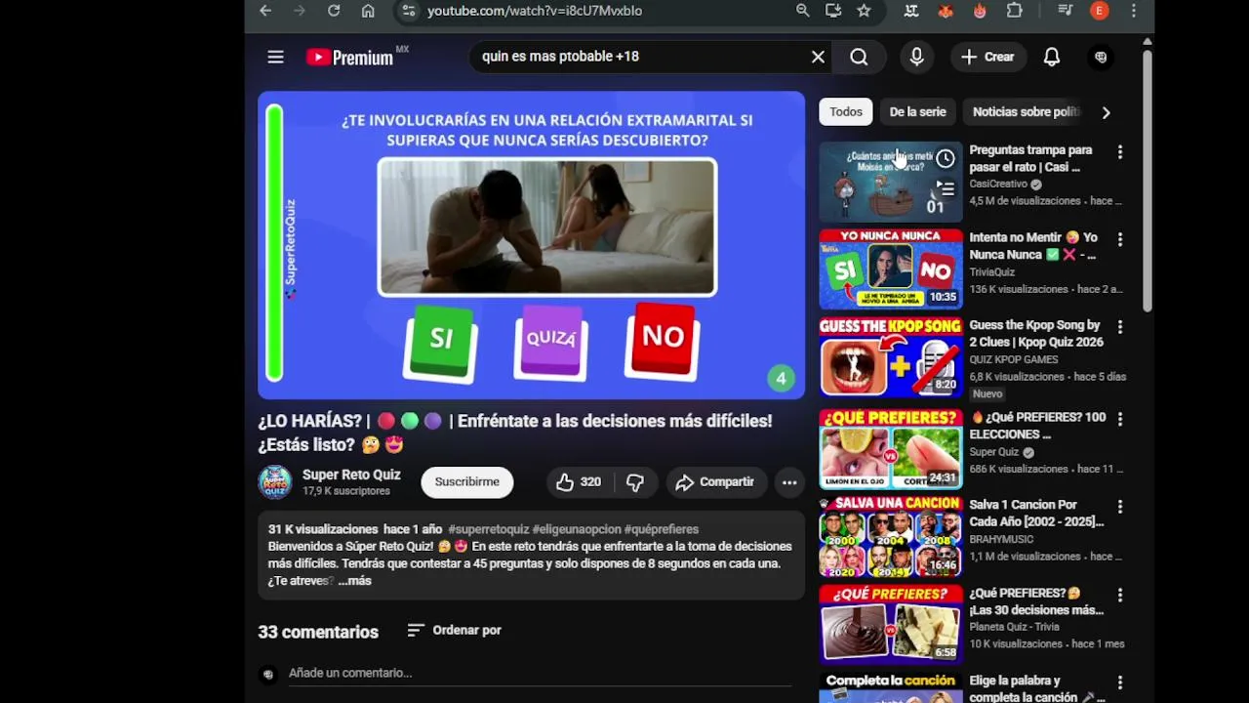Select the 'Noticias sobre polít' chip
This screenshot has height=703, width=1249.
[x=1027, y=111]
